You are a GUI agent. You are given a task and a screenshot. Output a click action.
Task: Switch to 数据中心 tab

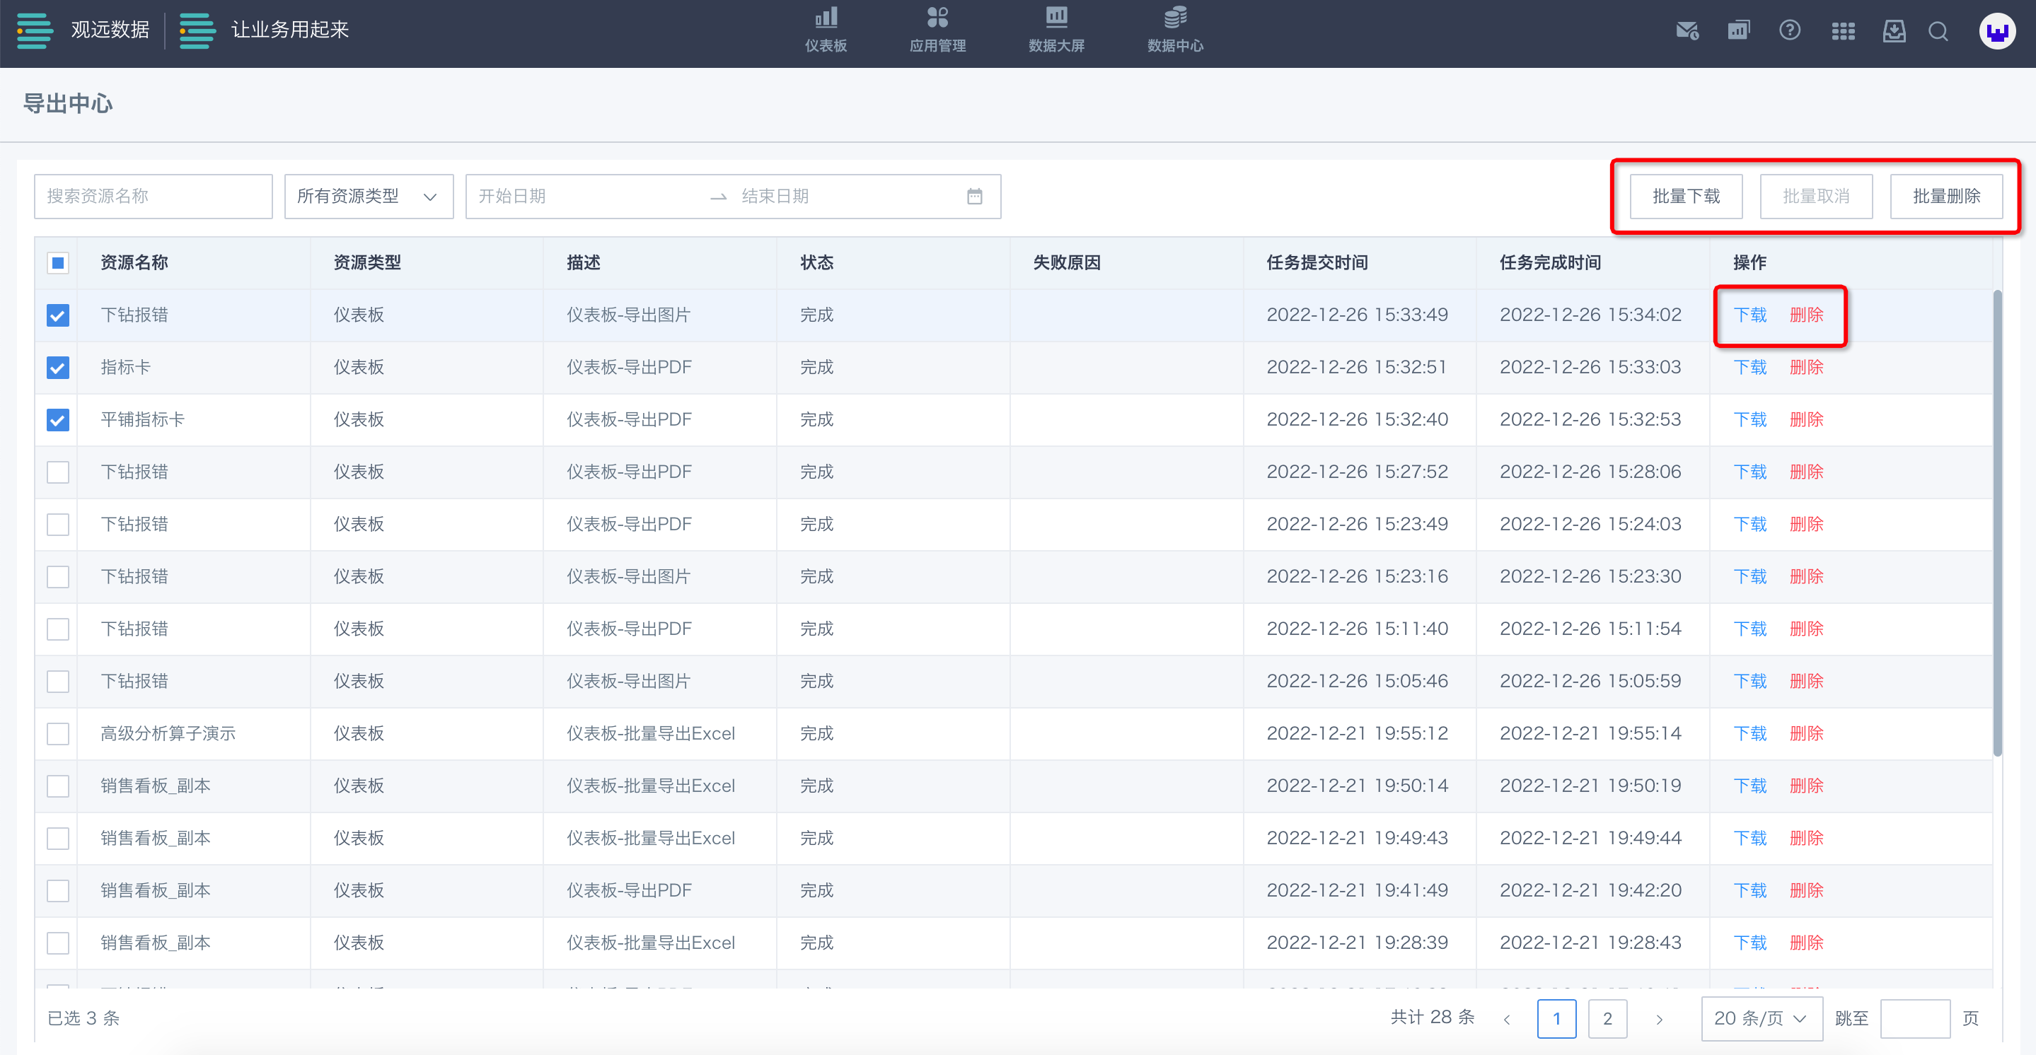(1174, 31)
